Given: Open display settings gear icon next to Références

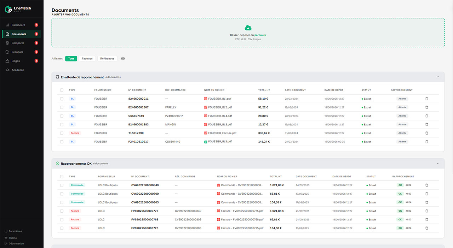Looking at the screenshot, I should pyautogui.click(x=123, y=59).
